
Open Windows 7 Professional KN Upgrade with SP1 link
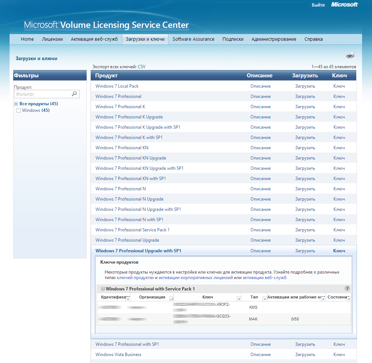coord(139,168)
